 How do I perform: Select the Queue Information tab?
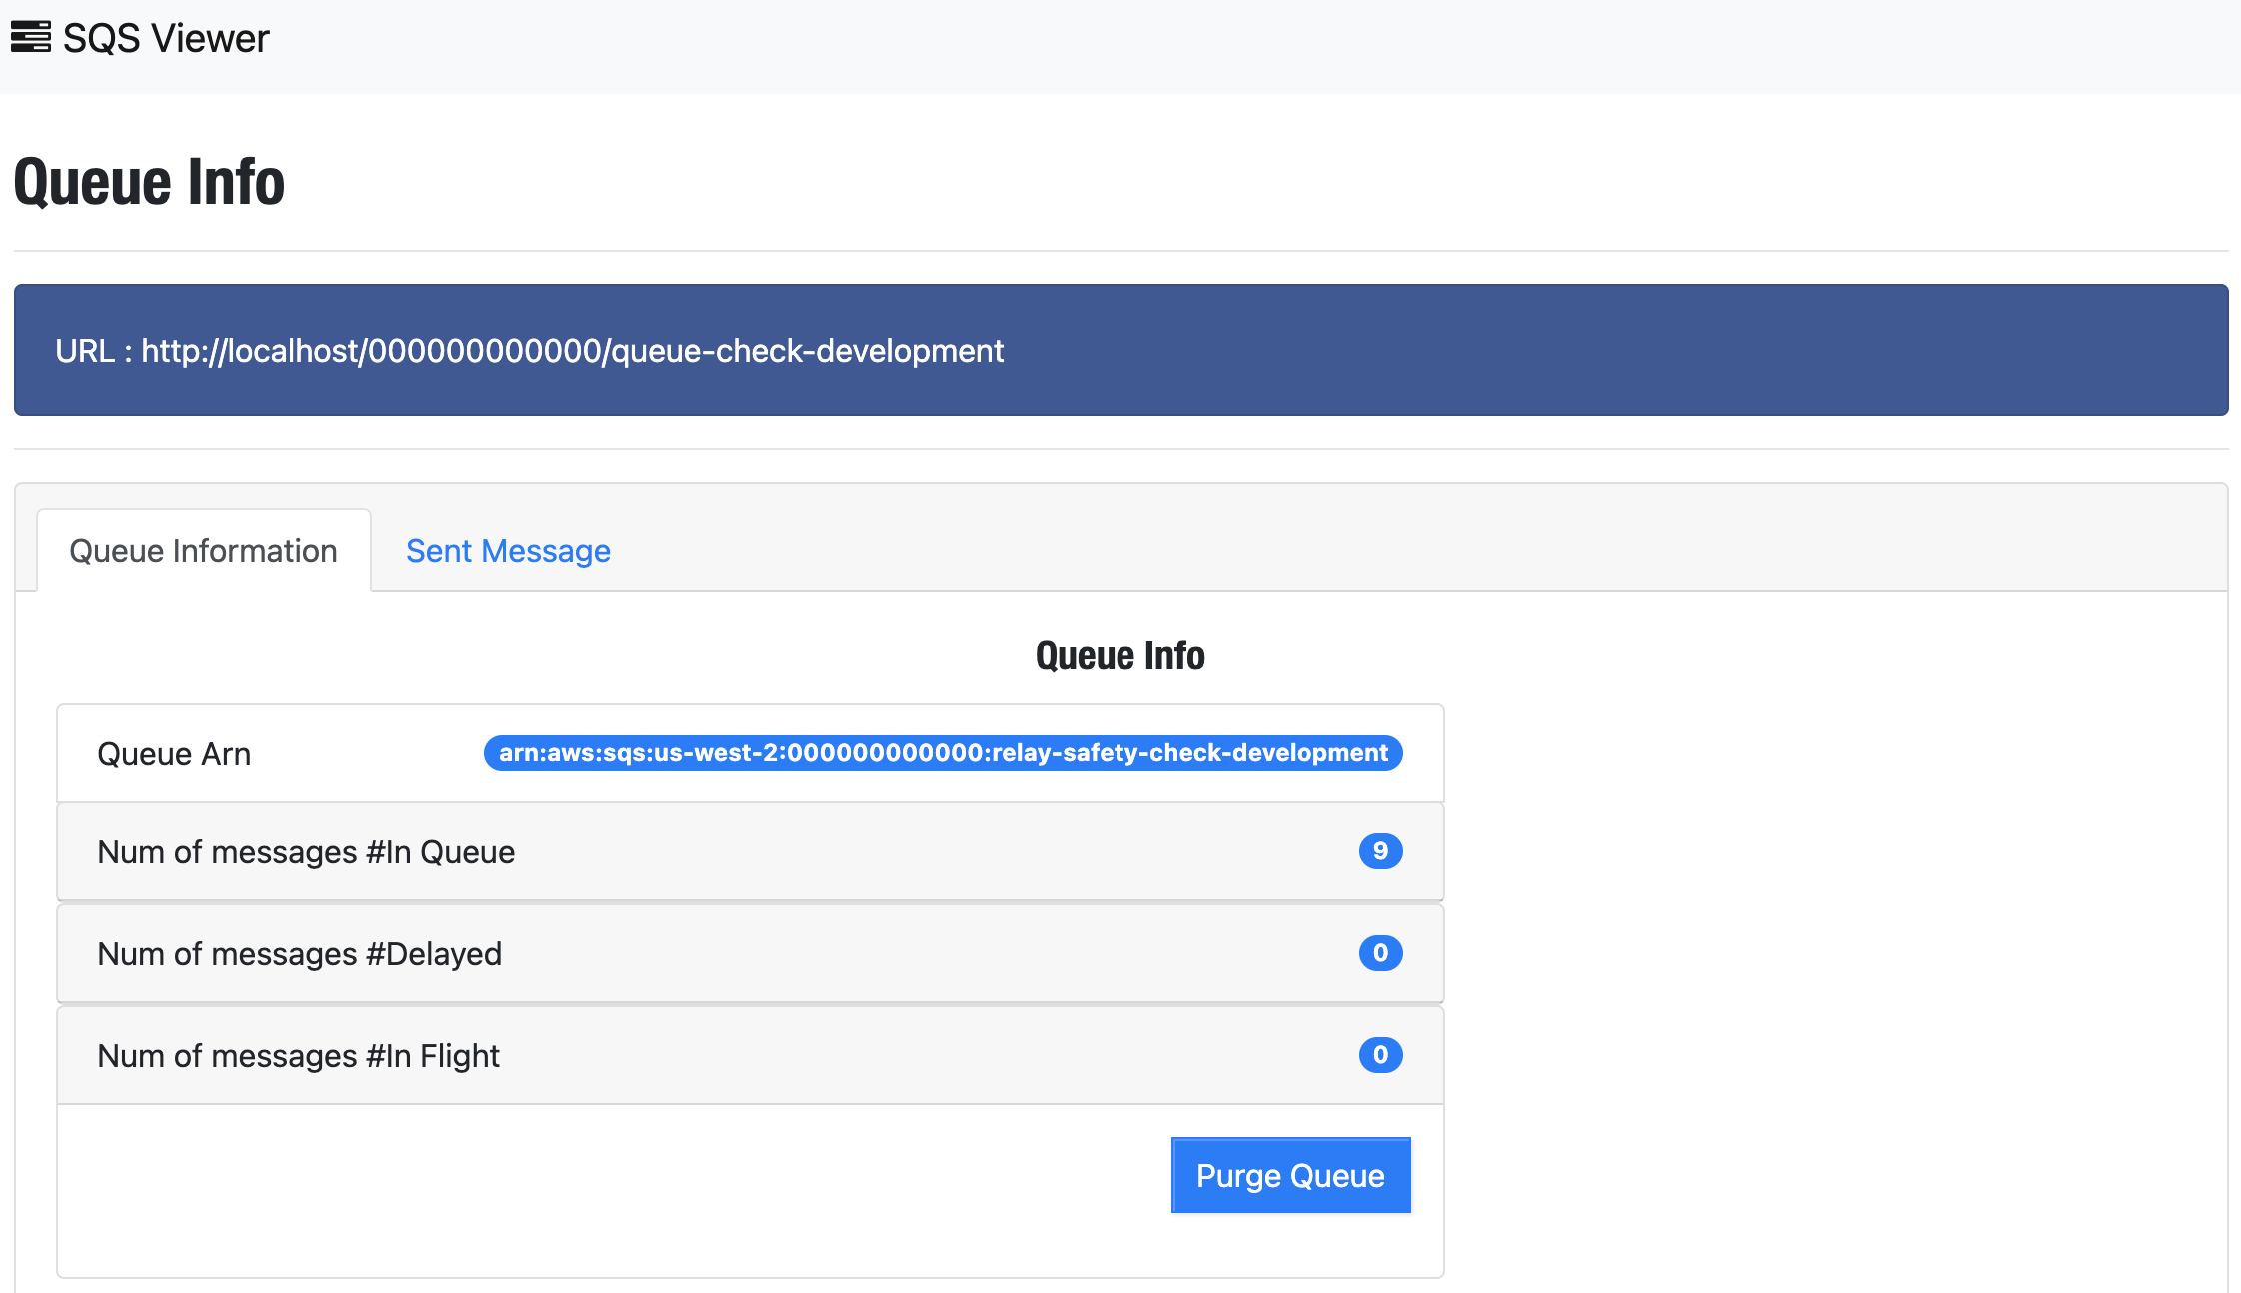(203, 550)
